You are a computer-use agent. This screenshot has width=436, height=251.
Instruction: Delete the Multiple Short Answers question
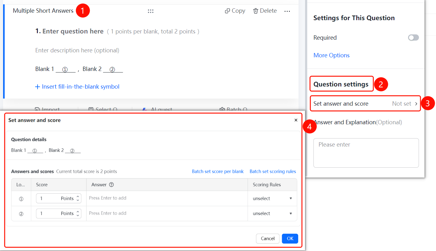click(x=265, y=11)
